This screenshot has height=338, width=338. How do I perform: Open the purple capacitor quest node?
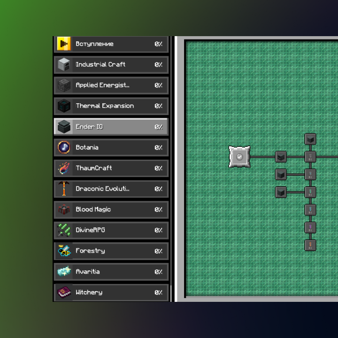tap(310, 227)
